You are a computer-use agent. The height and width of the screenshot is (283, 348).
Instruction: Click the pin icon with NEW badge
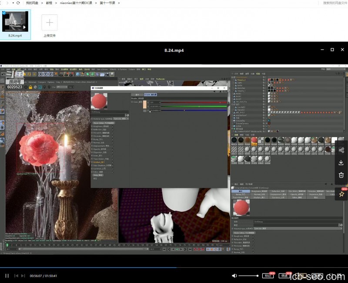click(341, 194)
